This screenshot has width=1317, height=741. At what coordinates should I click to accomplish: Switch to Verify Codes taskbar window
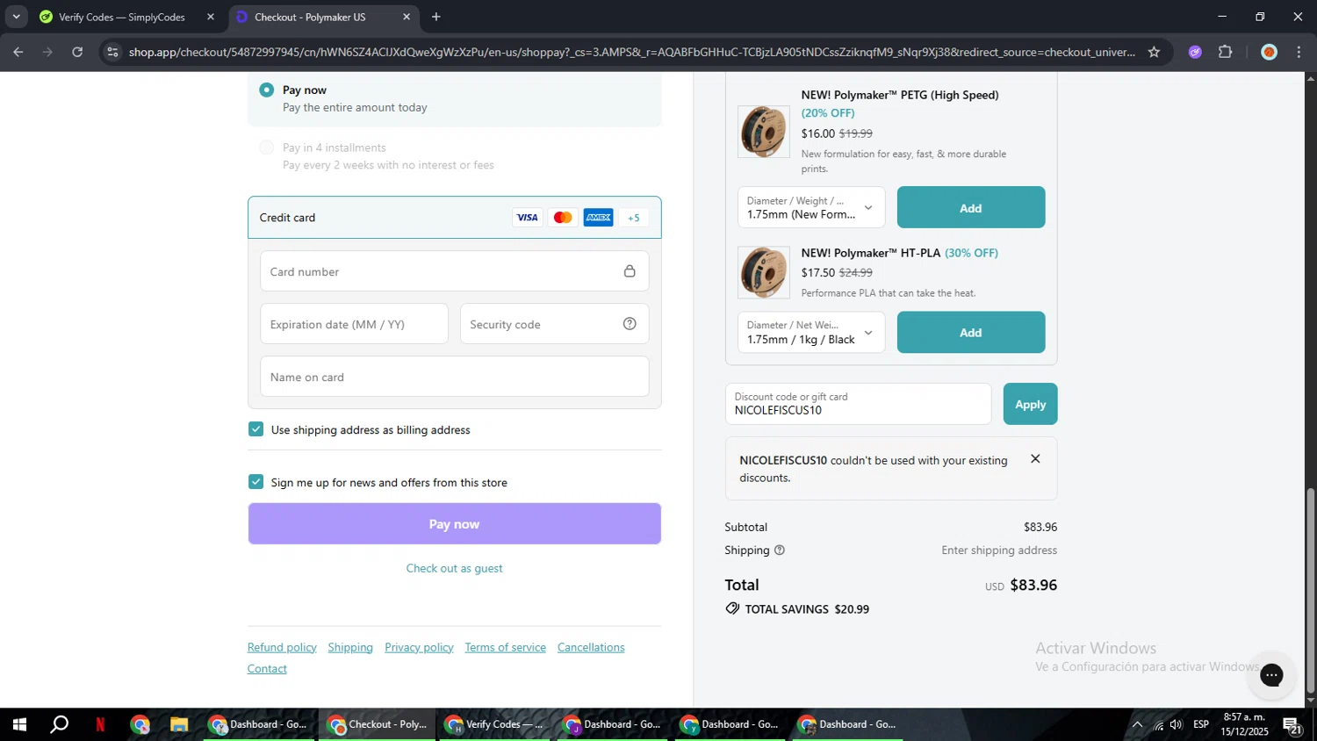(x=494, y=724)
